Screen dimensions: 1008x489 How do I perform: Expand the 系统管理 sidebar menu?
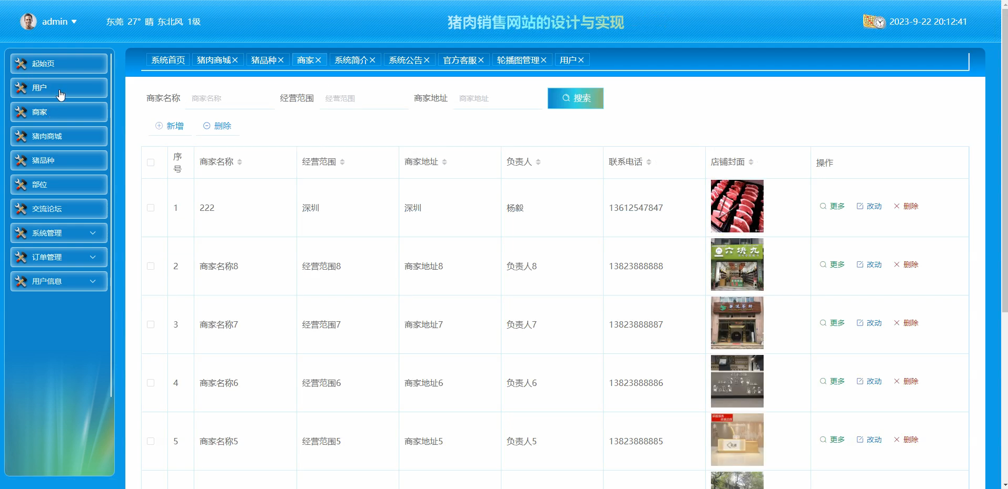[59, 233]
